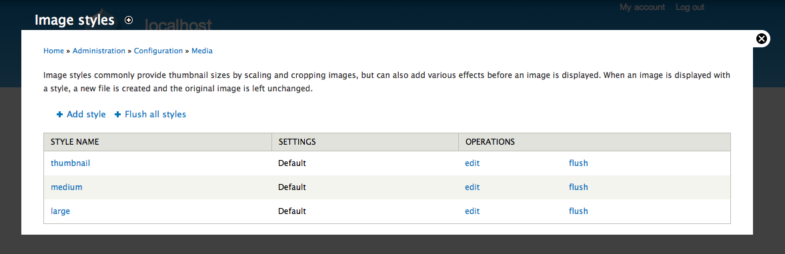
Task: Click the Style Name column header
Action: click(157, 142)
